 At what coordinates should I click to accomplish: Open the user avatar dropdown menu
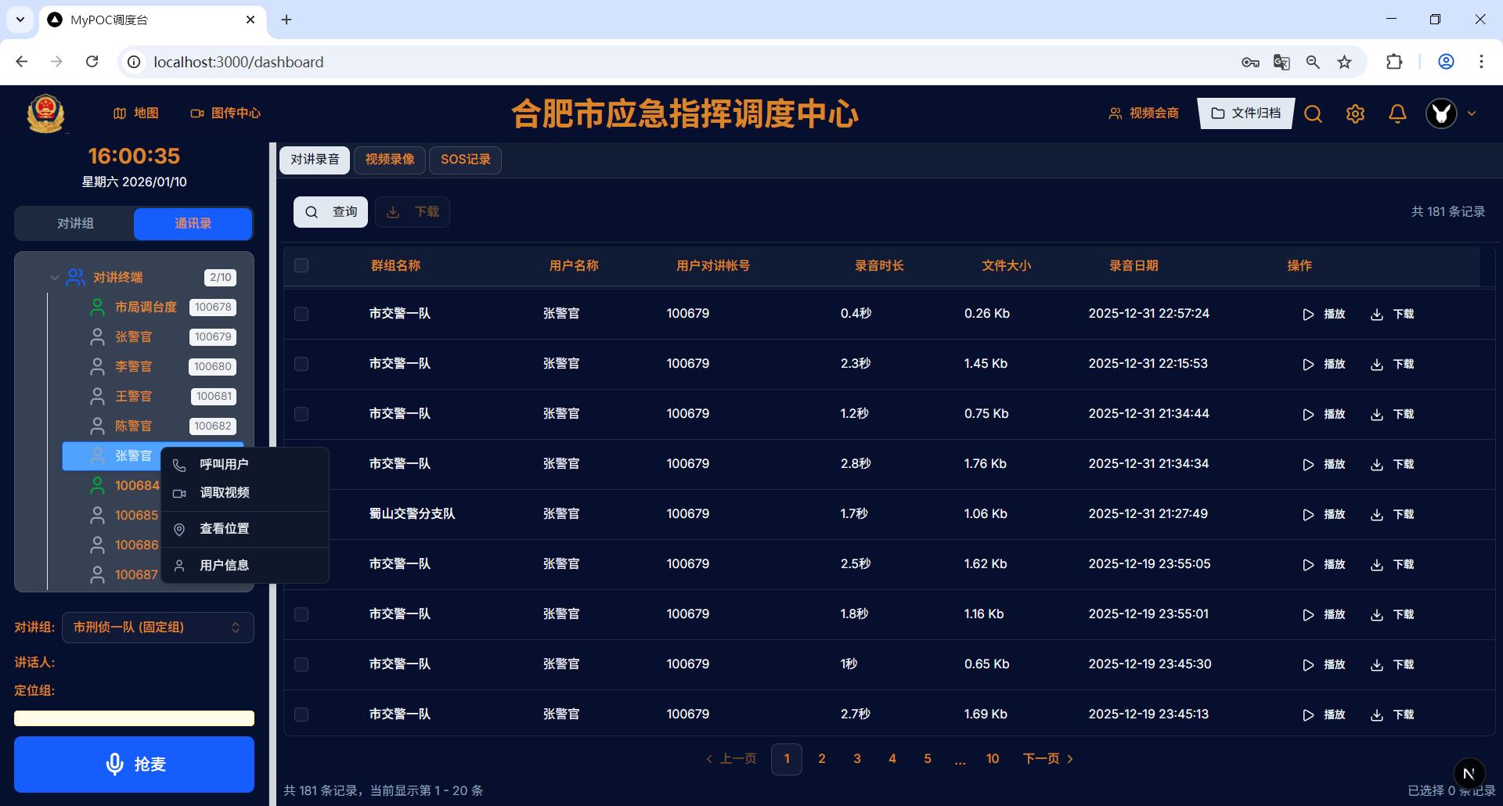[x=1450, y=113]
